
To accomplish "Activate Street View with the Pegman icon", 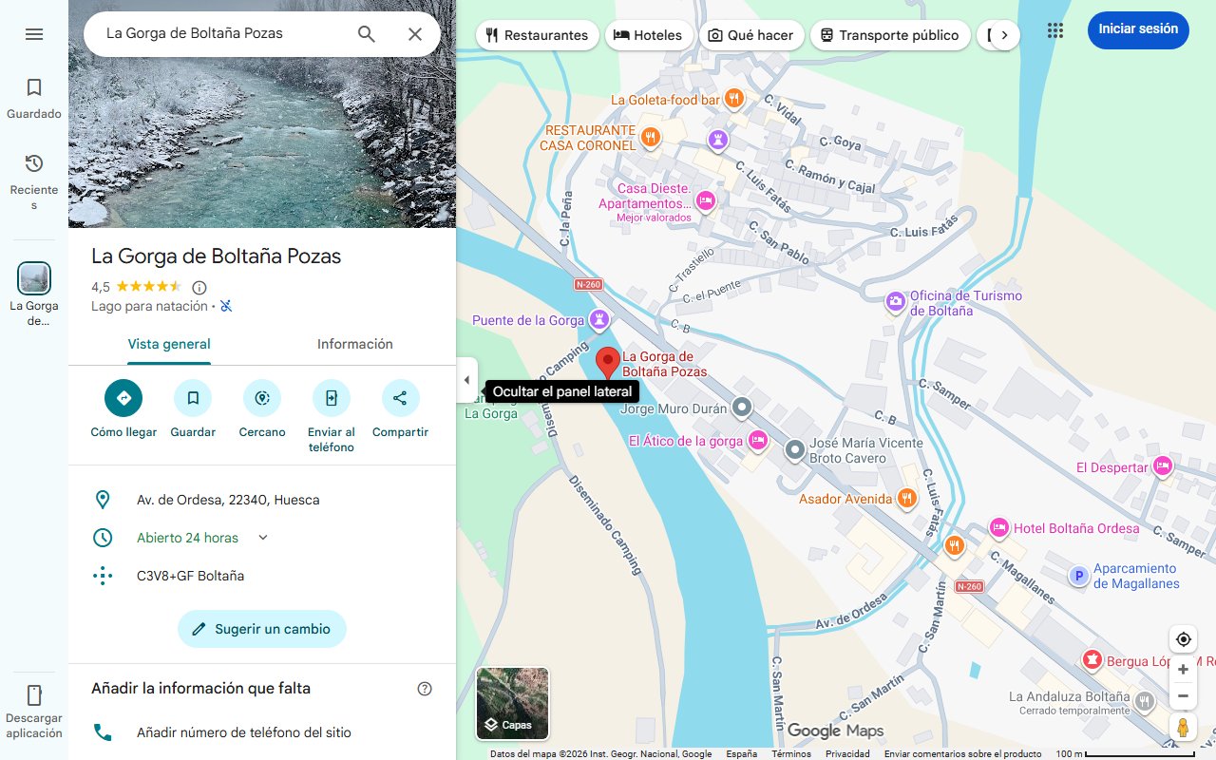I will [x=1183, y=727].
